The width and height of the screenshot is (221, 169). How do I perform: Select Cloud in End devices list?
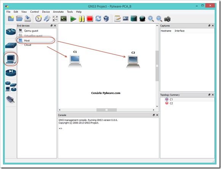click(x=37, y=45)
